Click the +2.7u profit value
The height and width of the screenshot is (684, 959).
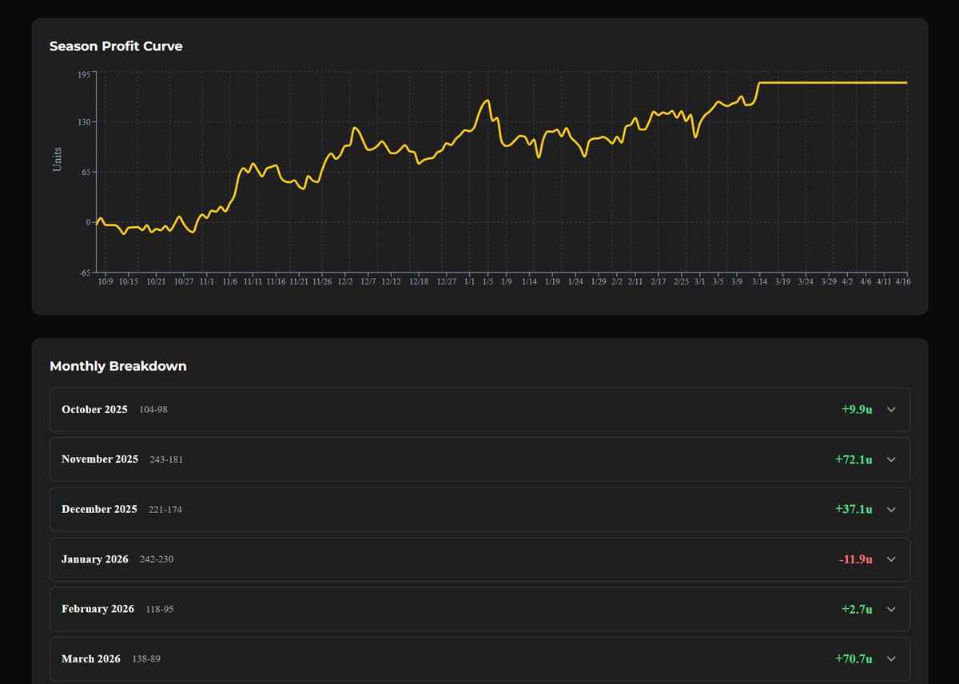857,609
